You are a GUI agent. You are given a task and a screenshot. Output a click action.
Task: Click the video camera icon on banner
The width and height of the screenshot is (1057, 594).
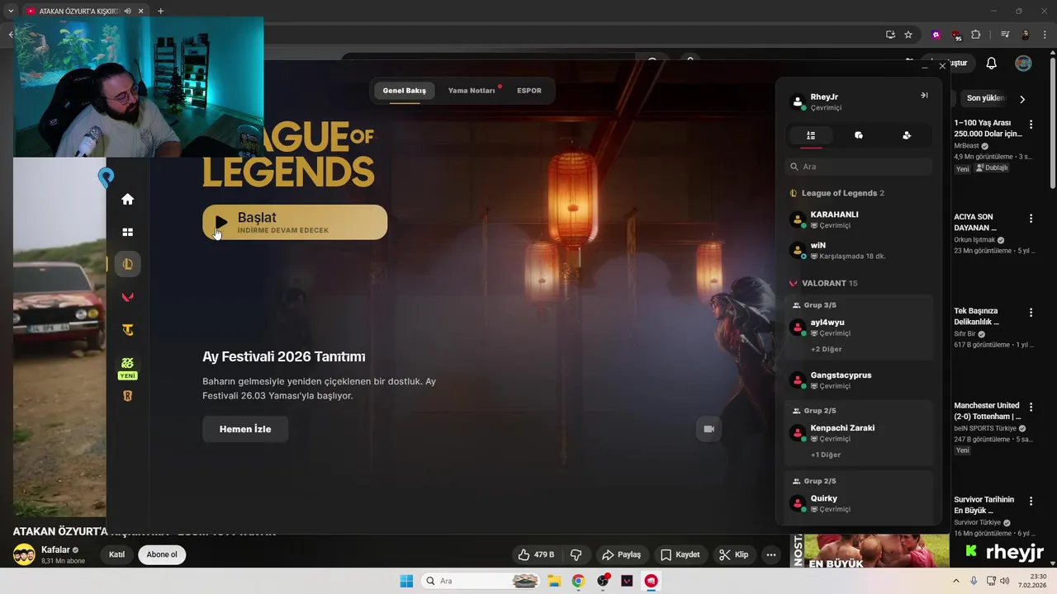coord(709,429)
